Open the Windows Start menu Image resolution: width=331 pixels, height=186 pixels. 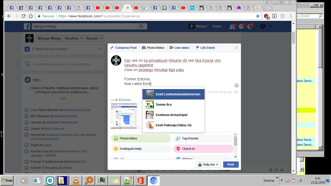[7, 181]
